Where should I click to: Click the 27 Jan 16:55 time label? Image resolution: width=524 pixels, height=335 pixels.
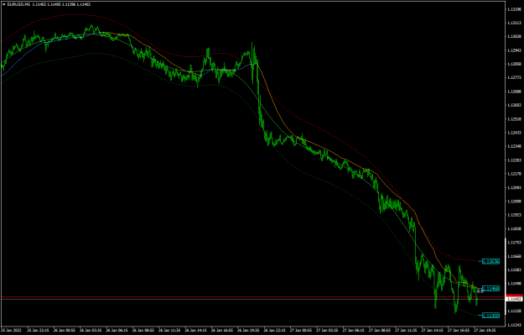pyautogui.click(x=459, y=330)
